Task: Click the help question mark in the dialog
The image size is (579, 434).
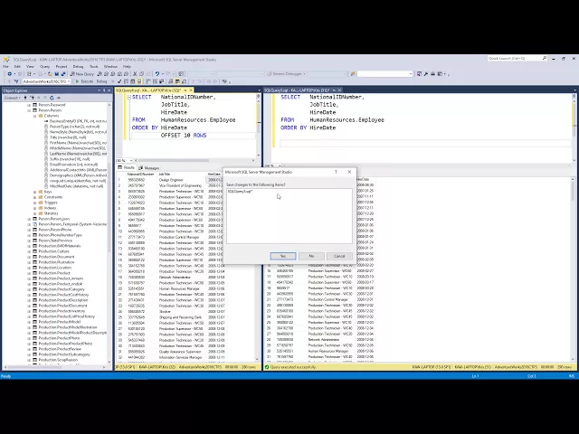Action: [x=336, y=172]
